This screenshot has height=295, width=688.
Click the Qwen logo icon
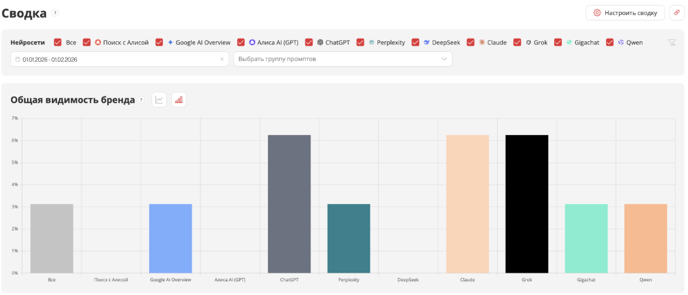coord(621,43)
